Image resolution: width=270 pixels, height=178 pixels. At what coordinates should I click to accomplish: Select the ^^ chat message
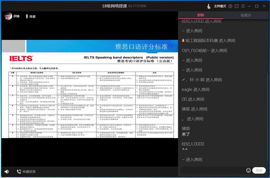coord(185,149)
